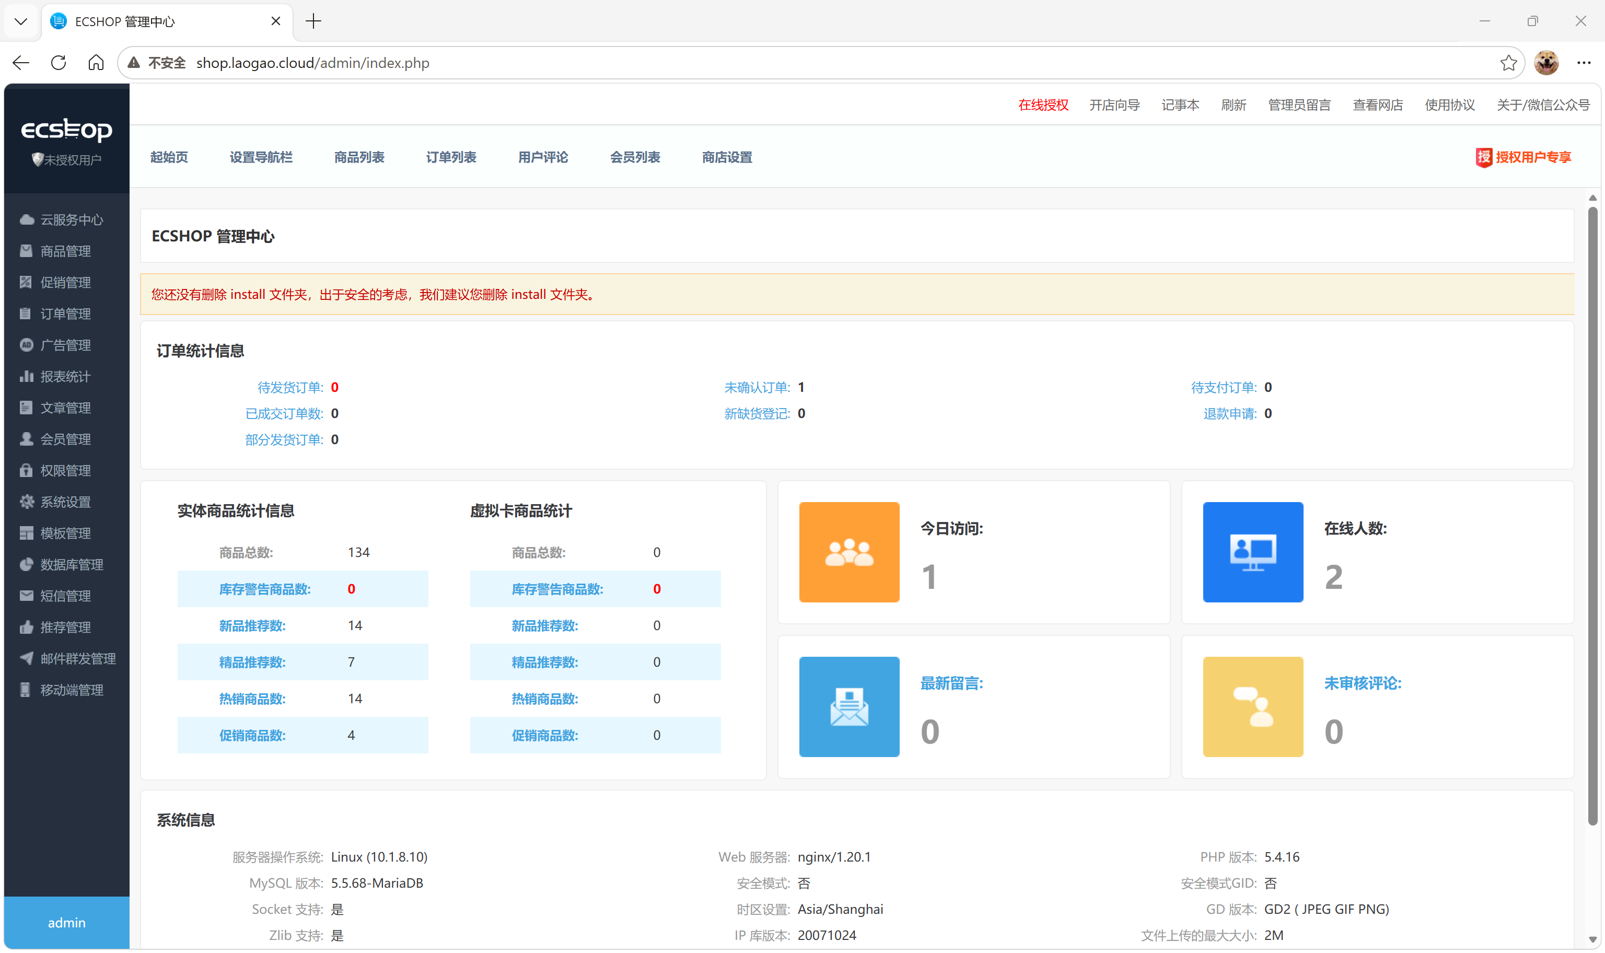Click the yellow 未审核评论 chat icon
This screenshot has width=1605, height=953.
(x=1252, y=706)
